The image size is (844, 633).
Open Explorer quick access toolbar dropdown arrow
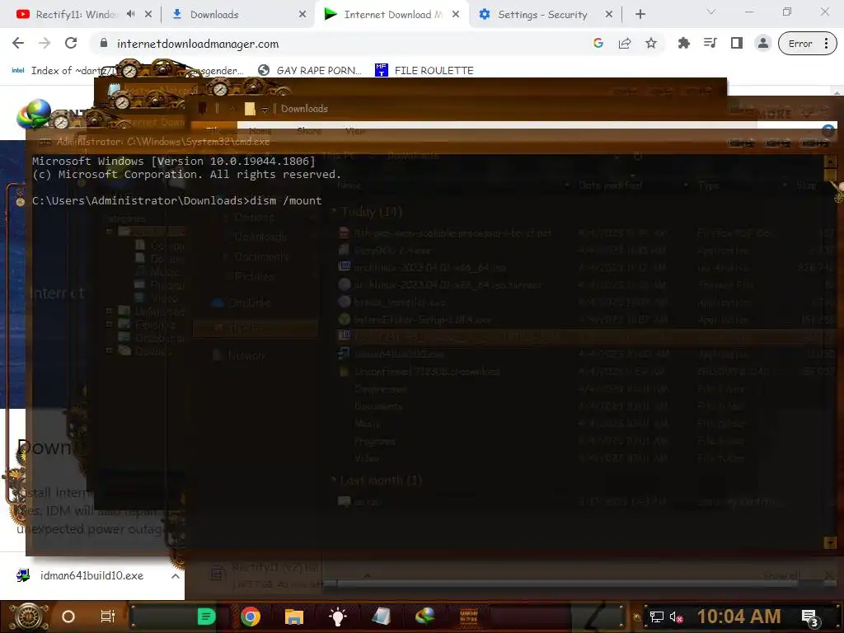pos(265,110)
